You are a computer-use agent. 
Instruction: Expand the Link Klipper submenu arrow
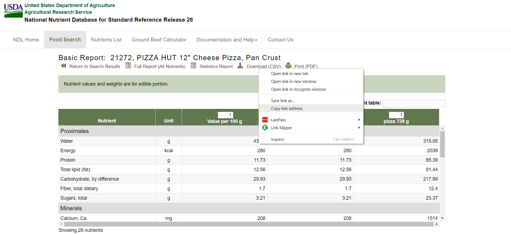point(359,128)
